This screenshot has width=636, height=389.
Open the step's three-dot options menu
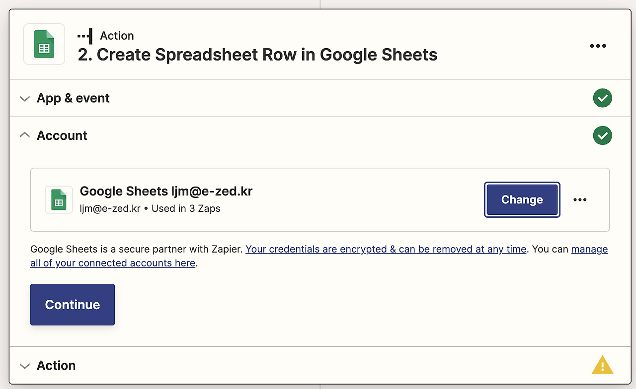pyautogui.click(x=598, y=46)
